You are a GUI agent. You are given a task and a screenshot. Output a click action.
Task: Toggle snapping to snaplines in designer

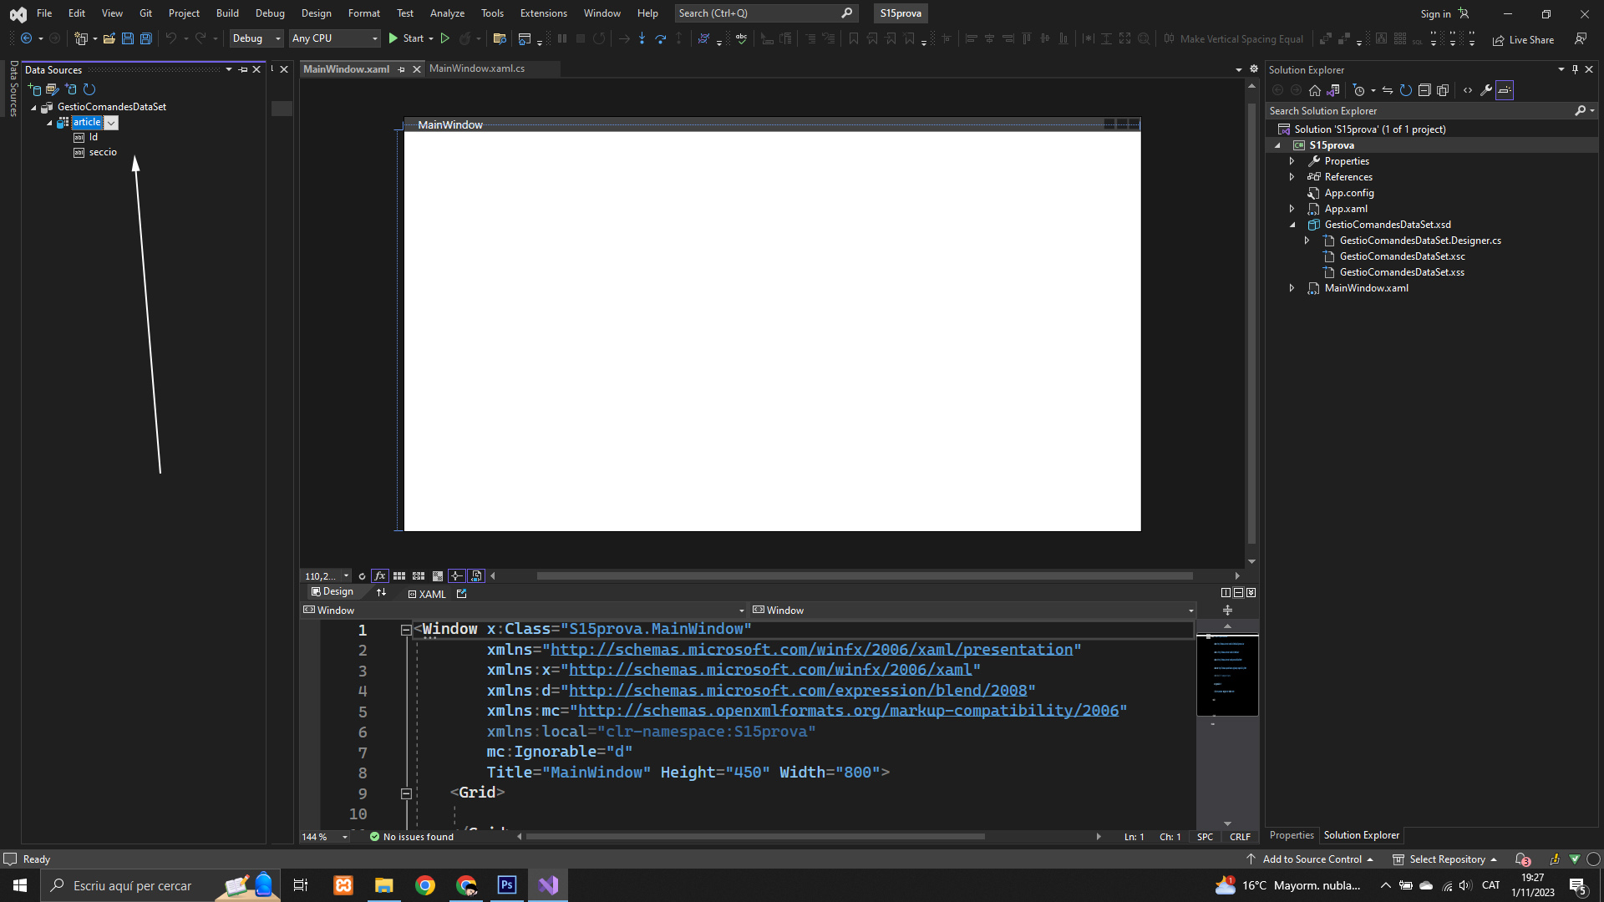coord(456,576)
